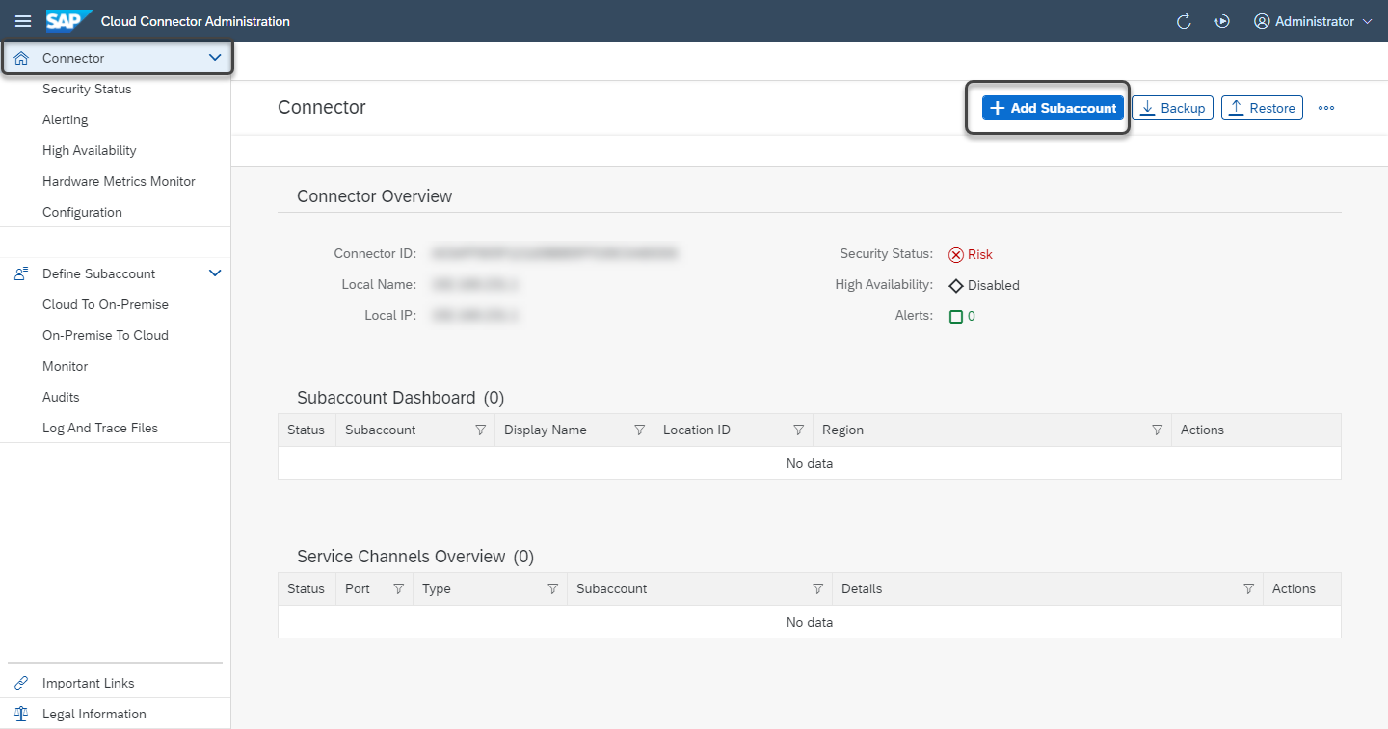Click the subaccount icon beside Define Subaccount

[21, 273]
